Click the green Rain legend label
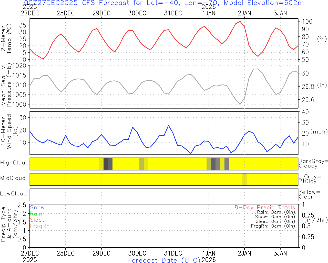This screenshot has height=263, width=328. tap(36, 214)
